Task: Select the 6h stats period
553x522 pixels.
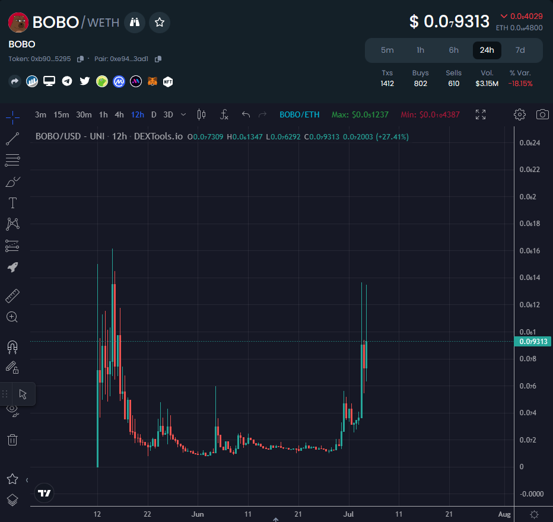Action: tap(453, 50)
